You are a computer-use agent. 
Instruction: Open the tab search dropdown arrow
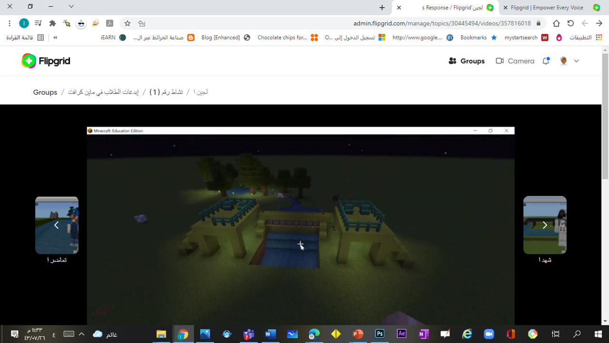(71, 7)
